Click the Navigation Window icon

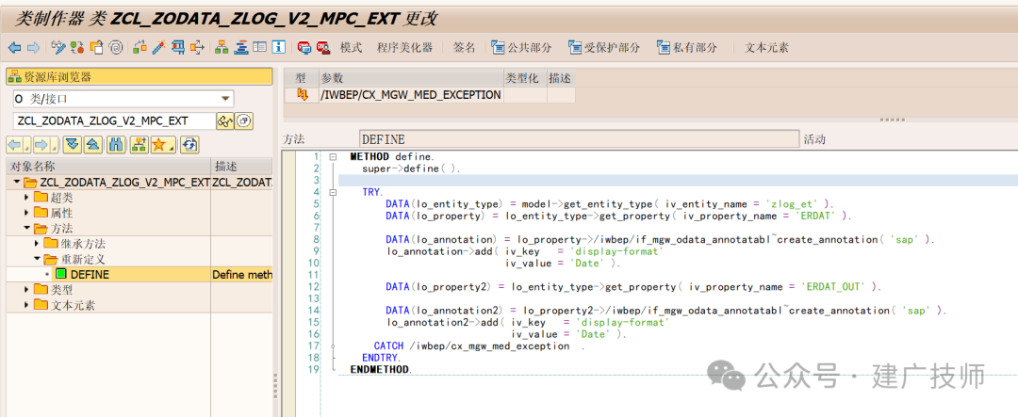pyautogui.click(x=241, y=47)
